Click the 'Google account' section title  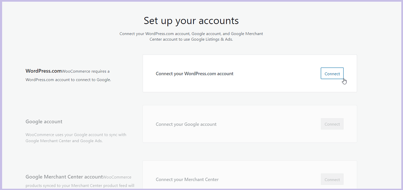pyautogui.click(x=44, y=121)
